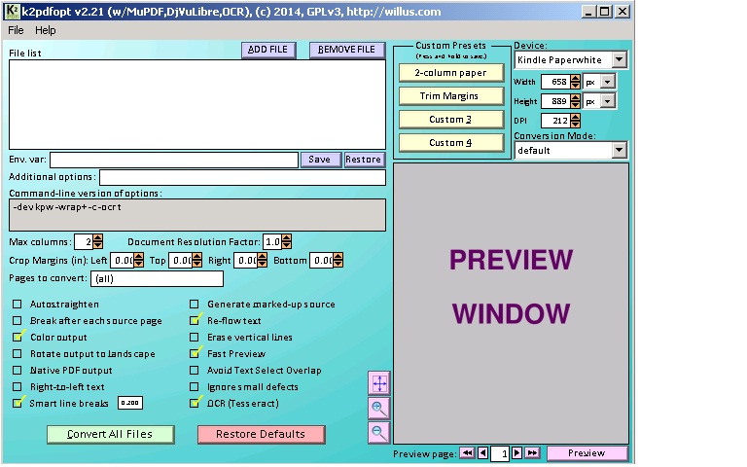Enable the Autostraighten checkbox

pyautogui.click(x=18, y=304)
